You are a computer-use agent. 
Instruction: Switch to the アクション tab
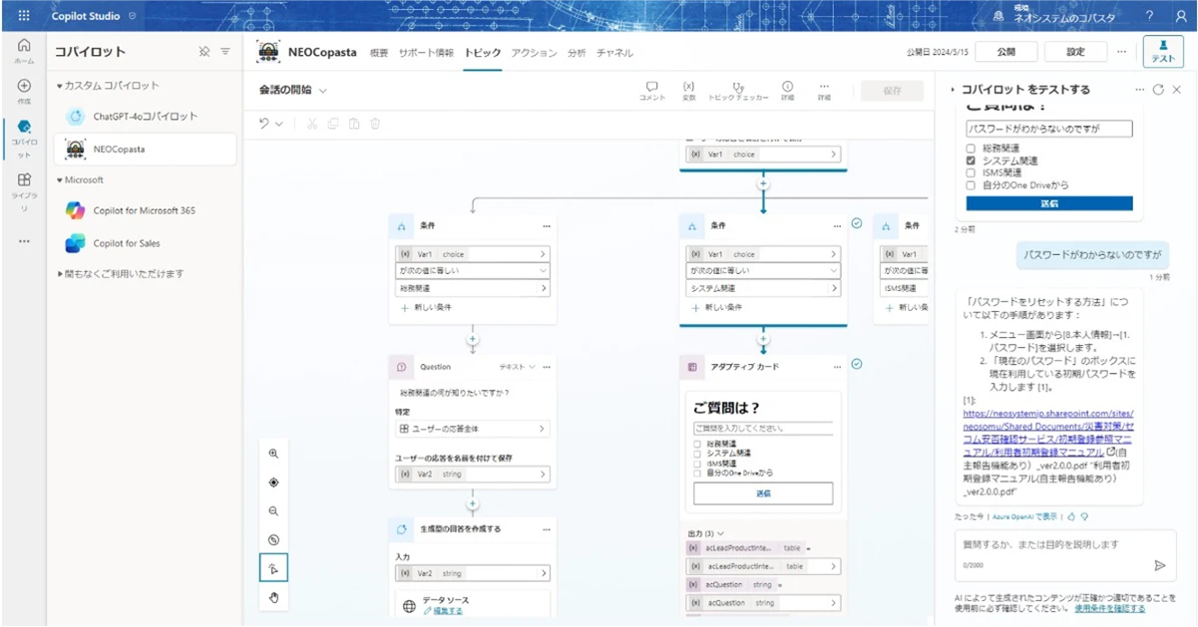(534, 53)
